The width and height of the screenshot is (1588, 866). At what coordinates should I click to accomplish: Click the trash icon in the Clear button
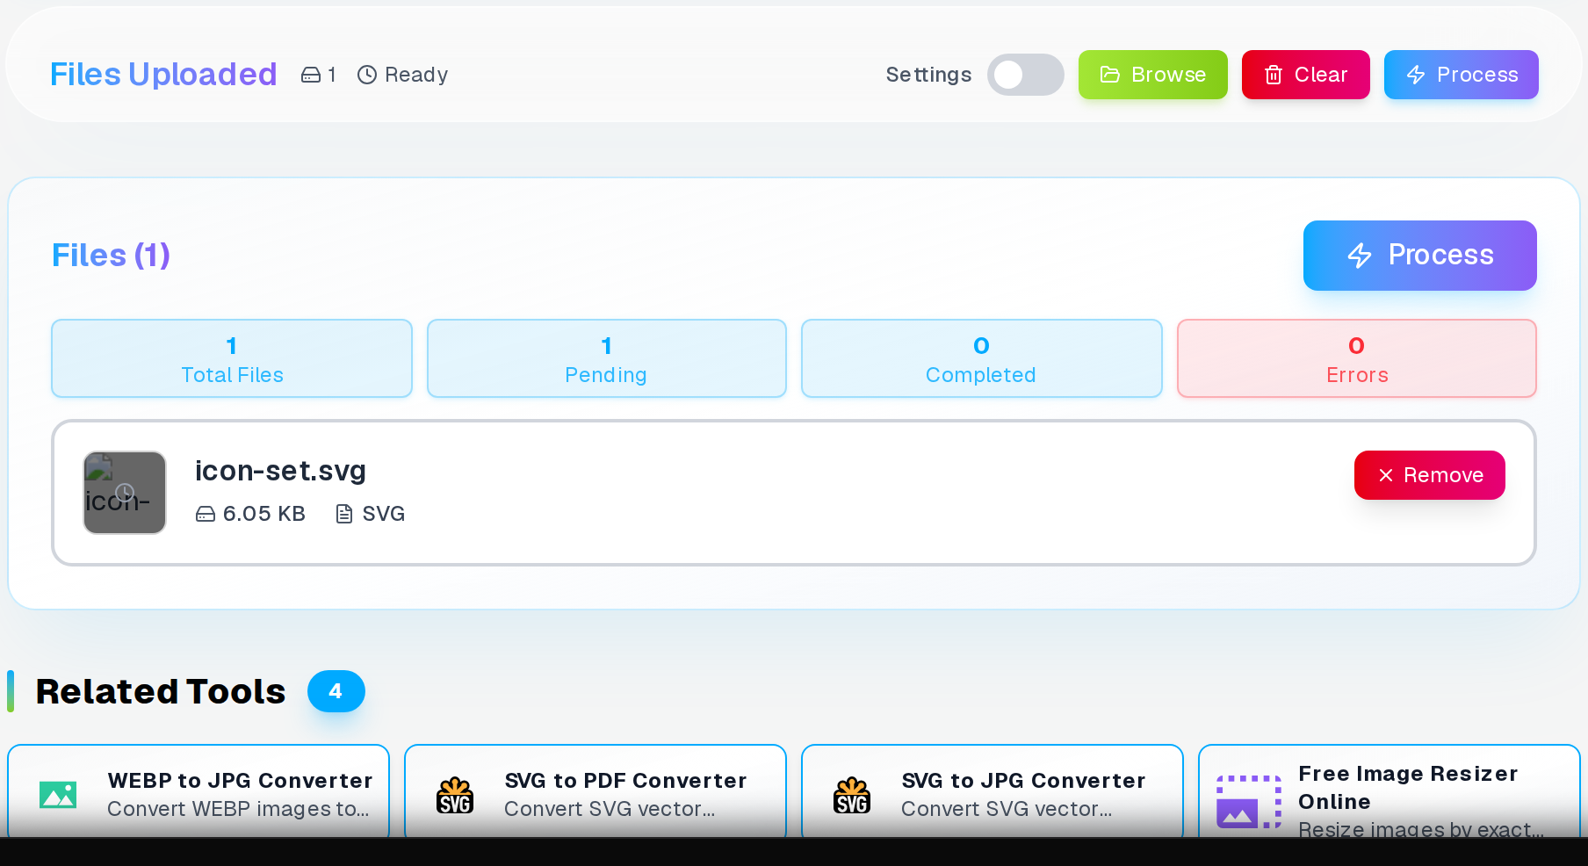tap(1274, 75)
